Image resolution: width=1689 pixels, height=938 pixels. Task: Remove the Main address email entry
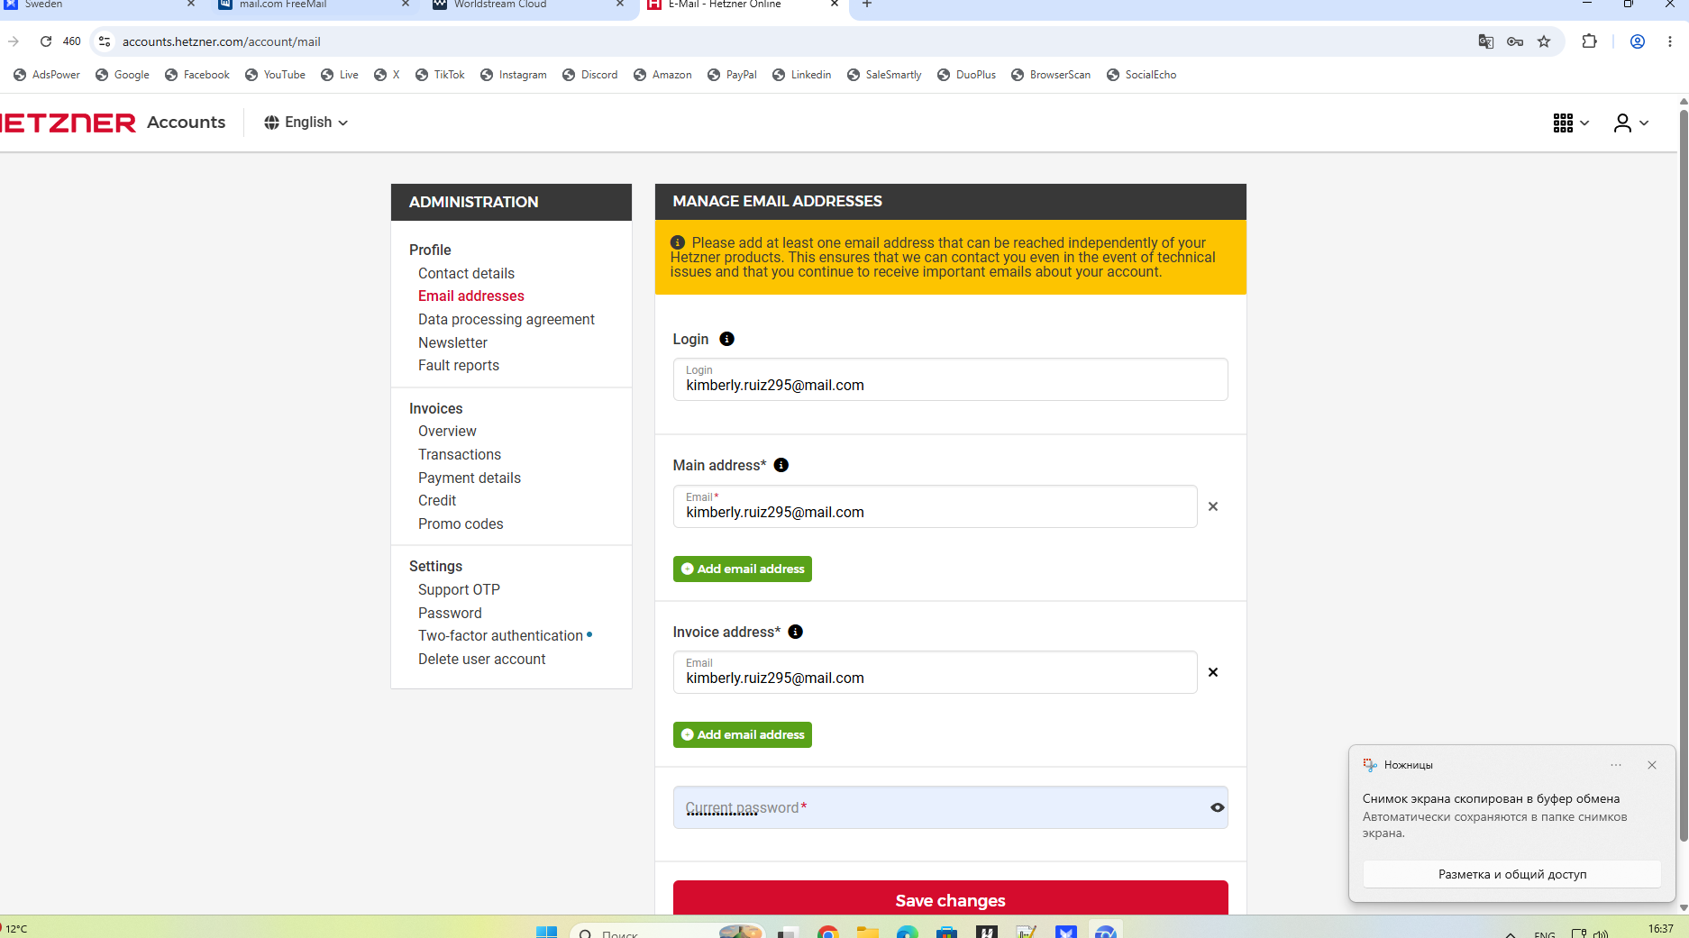[x=1213, y=506]
